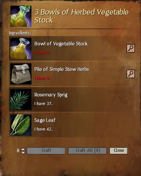Image resolution: width=141 pixels, height=176 pixels.
Task: Increase craft quantity with up arrow
Action: [x=23, y=149]
